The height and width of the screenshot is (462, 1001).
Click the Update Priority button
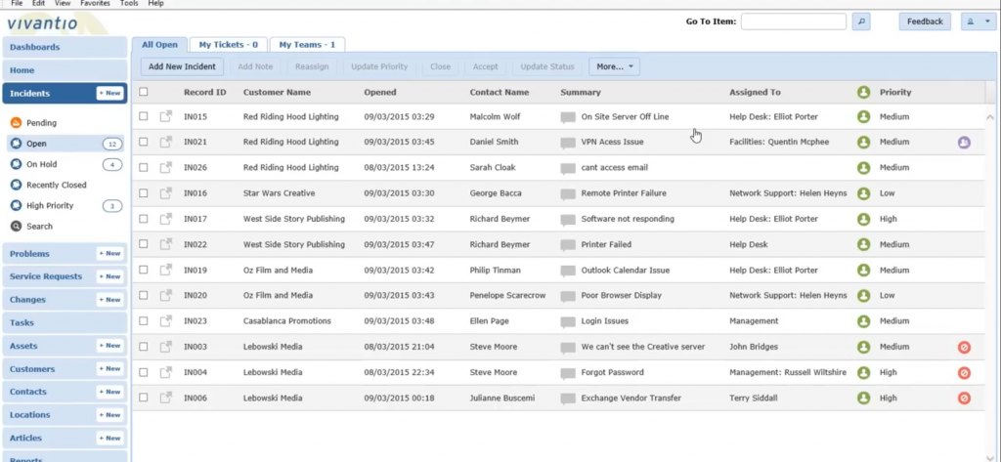[379, 66]
